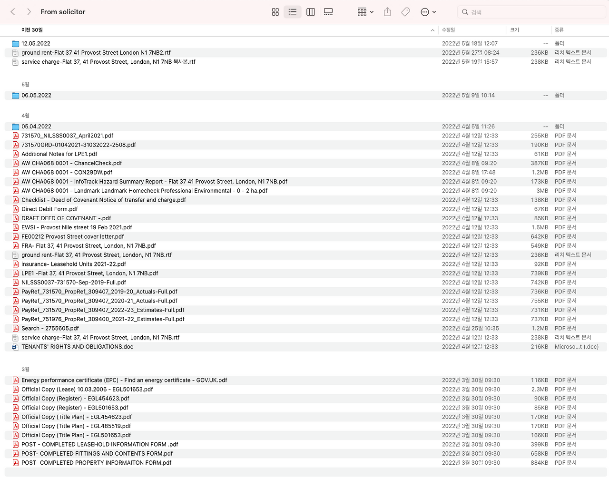Select Official Copy (Title Plan) - EGL454623.pdf
This screenshot has width=609, height=478.
pyautogui.click(x=77, y=417)
